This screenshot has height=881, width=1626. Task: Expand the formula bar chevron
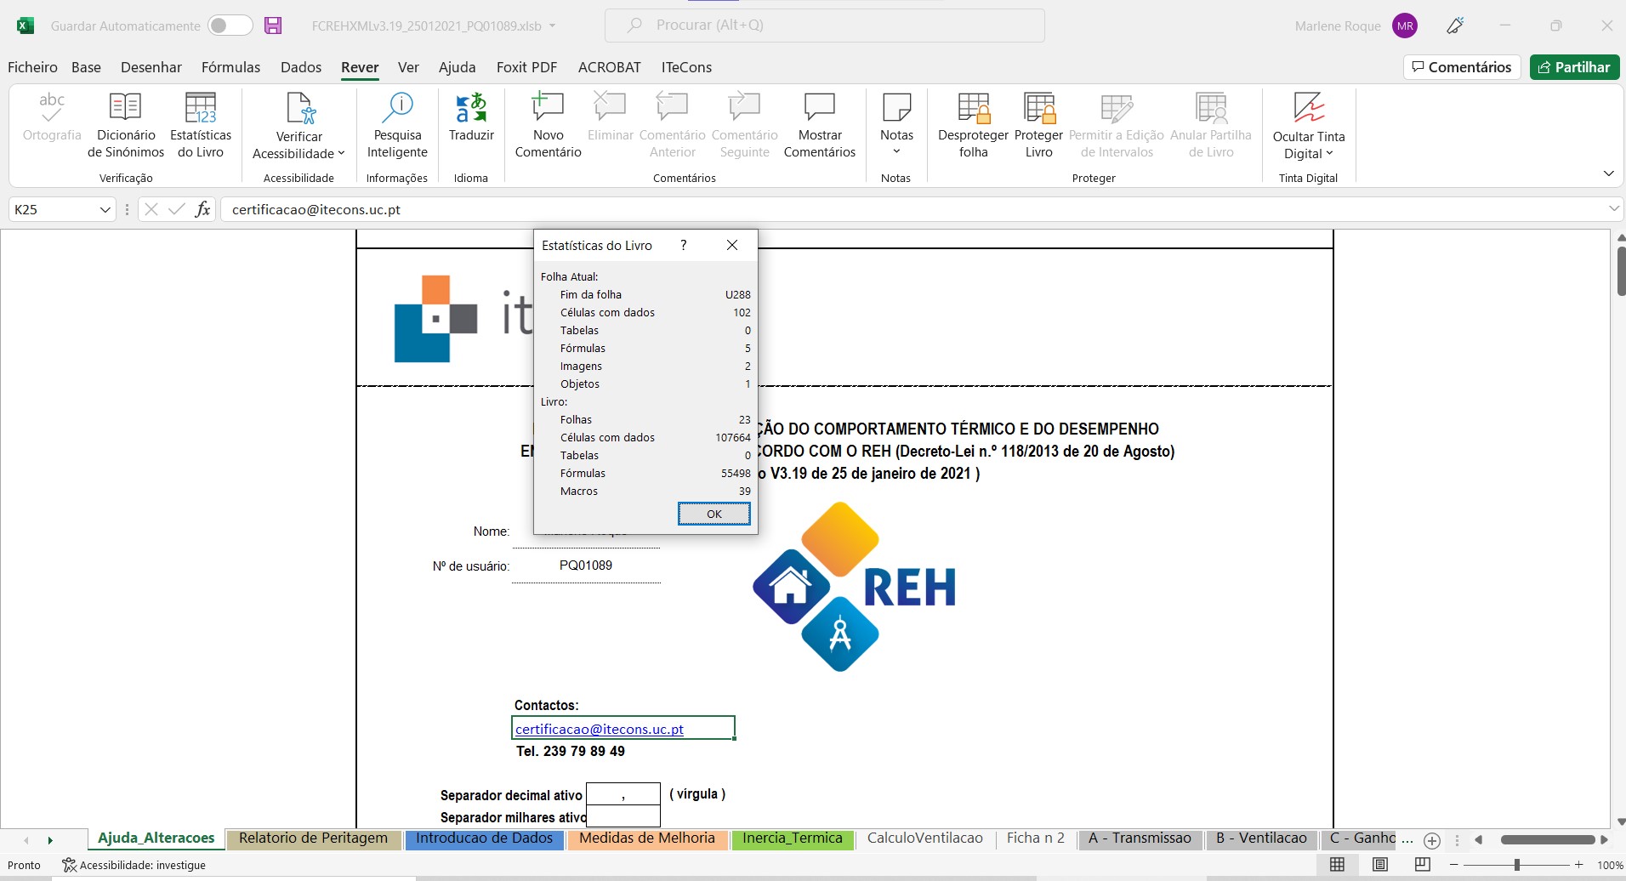(x=1613, y=209)
